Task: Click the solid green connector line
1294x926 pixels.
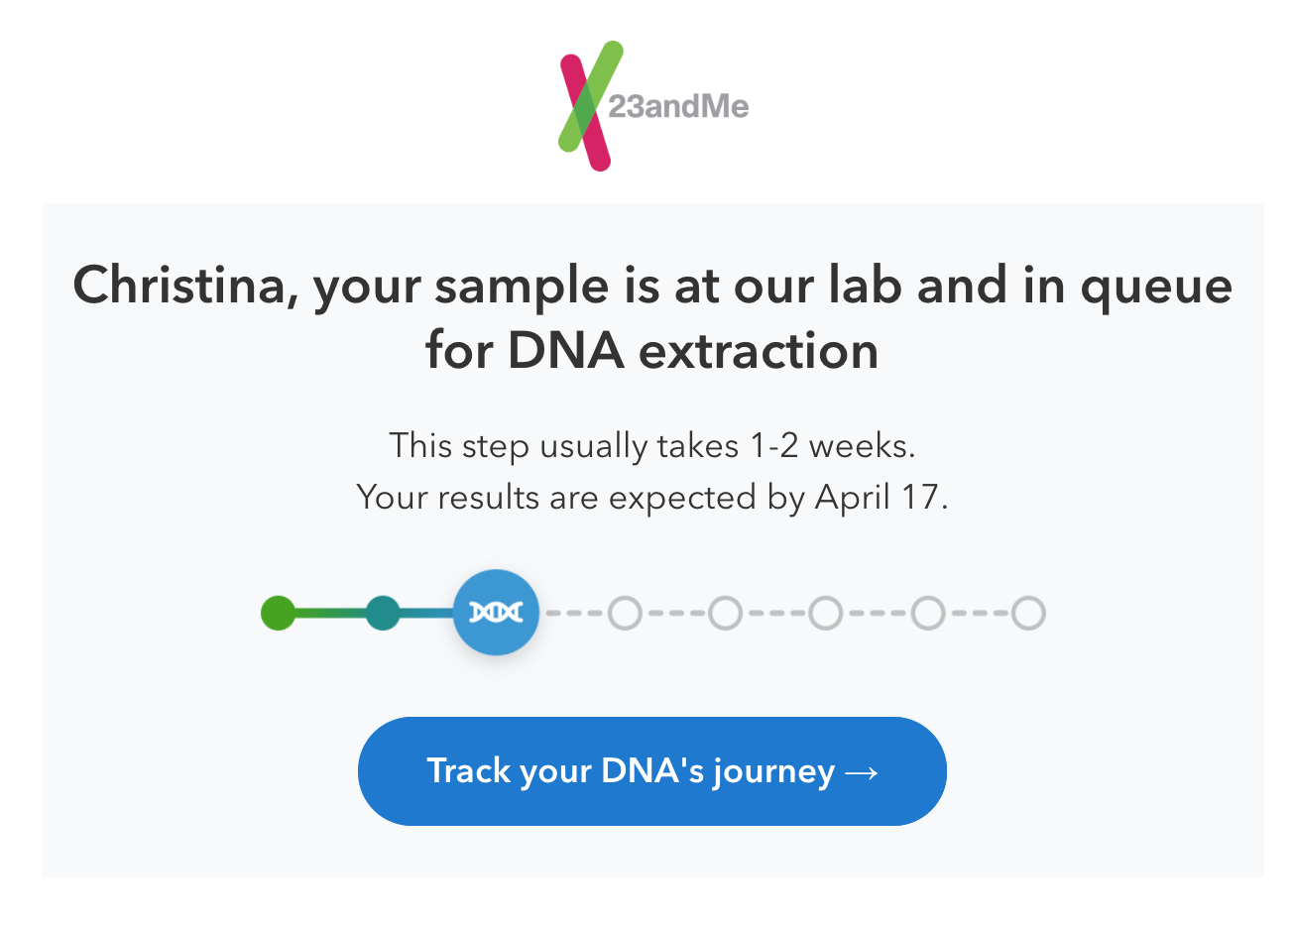Action: point(332,613)
